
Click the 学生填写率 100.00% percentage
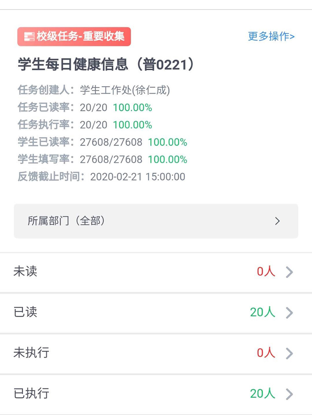point(168,160)
